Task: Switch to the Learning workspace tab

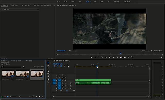Action: pyautogui.click(x=59, y=2)
